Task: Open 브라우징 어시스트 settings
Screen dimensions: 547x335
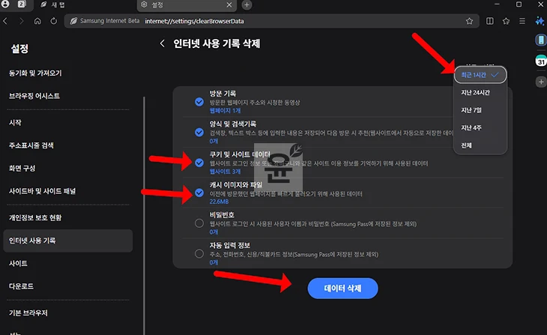Action: [x=34, y=96]
